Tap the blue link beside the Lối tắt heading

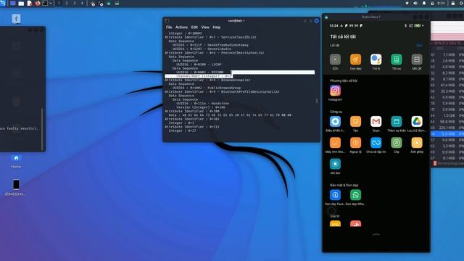[x=419, y=45]
